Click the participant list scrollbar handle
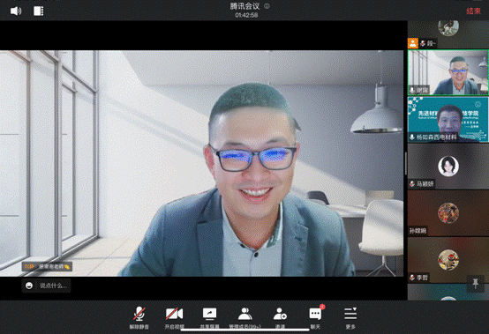Viewport: 489px width, 334px height. coord(406,163)
